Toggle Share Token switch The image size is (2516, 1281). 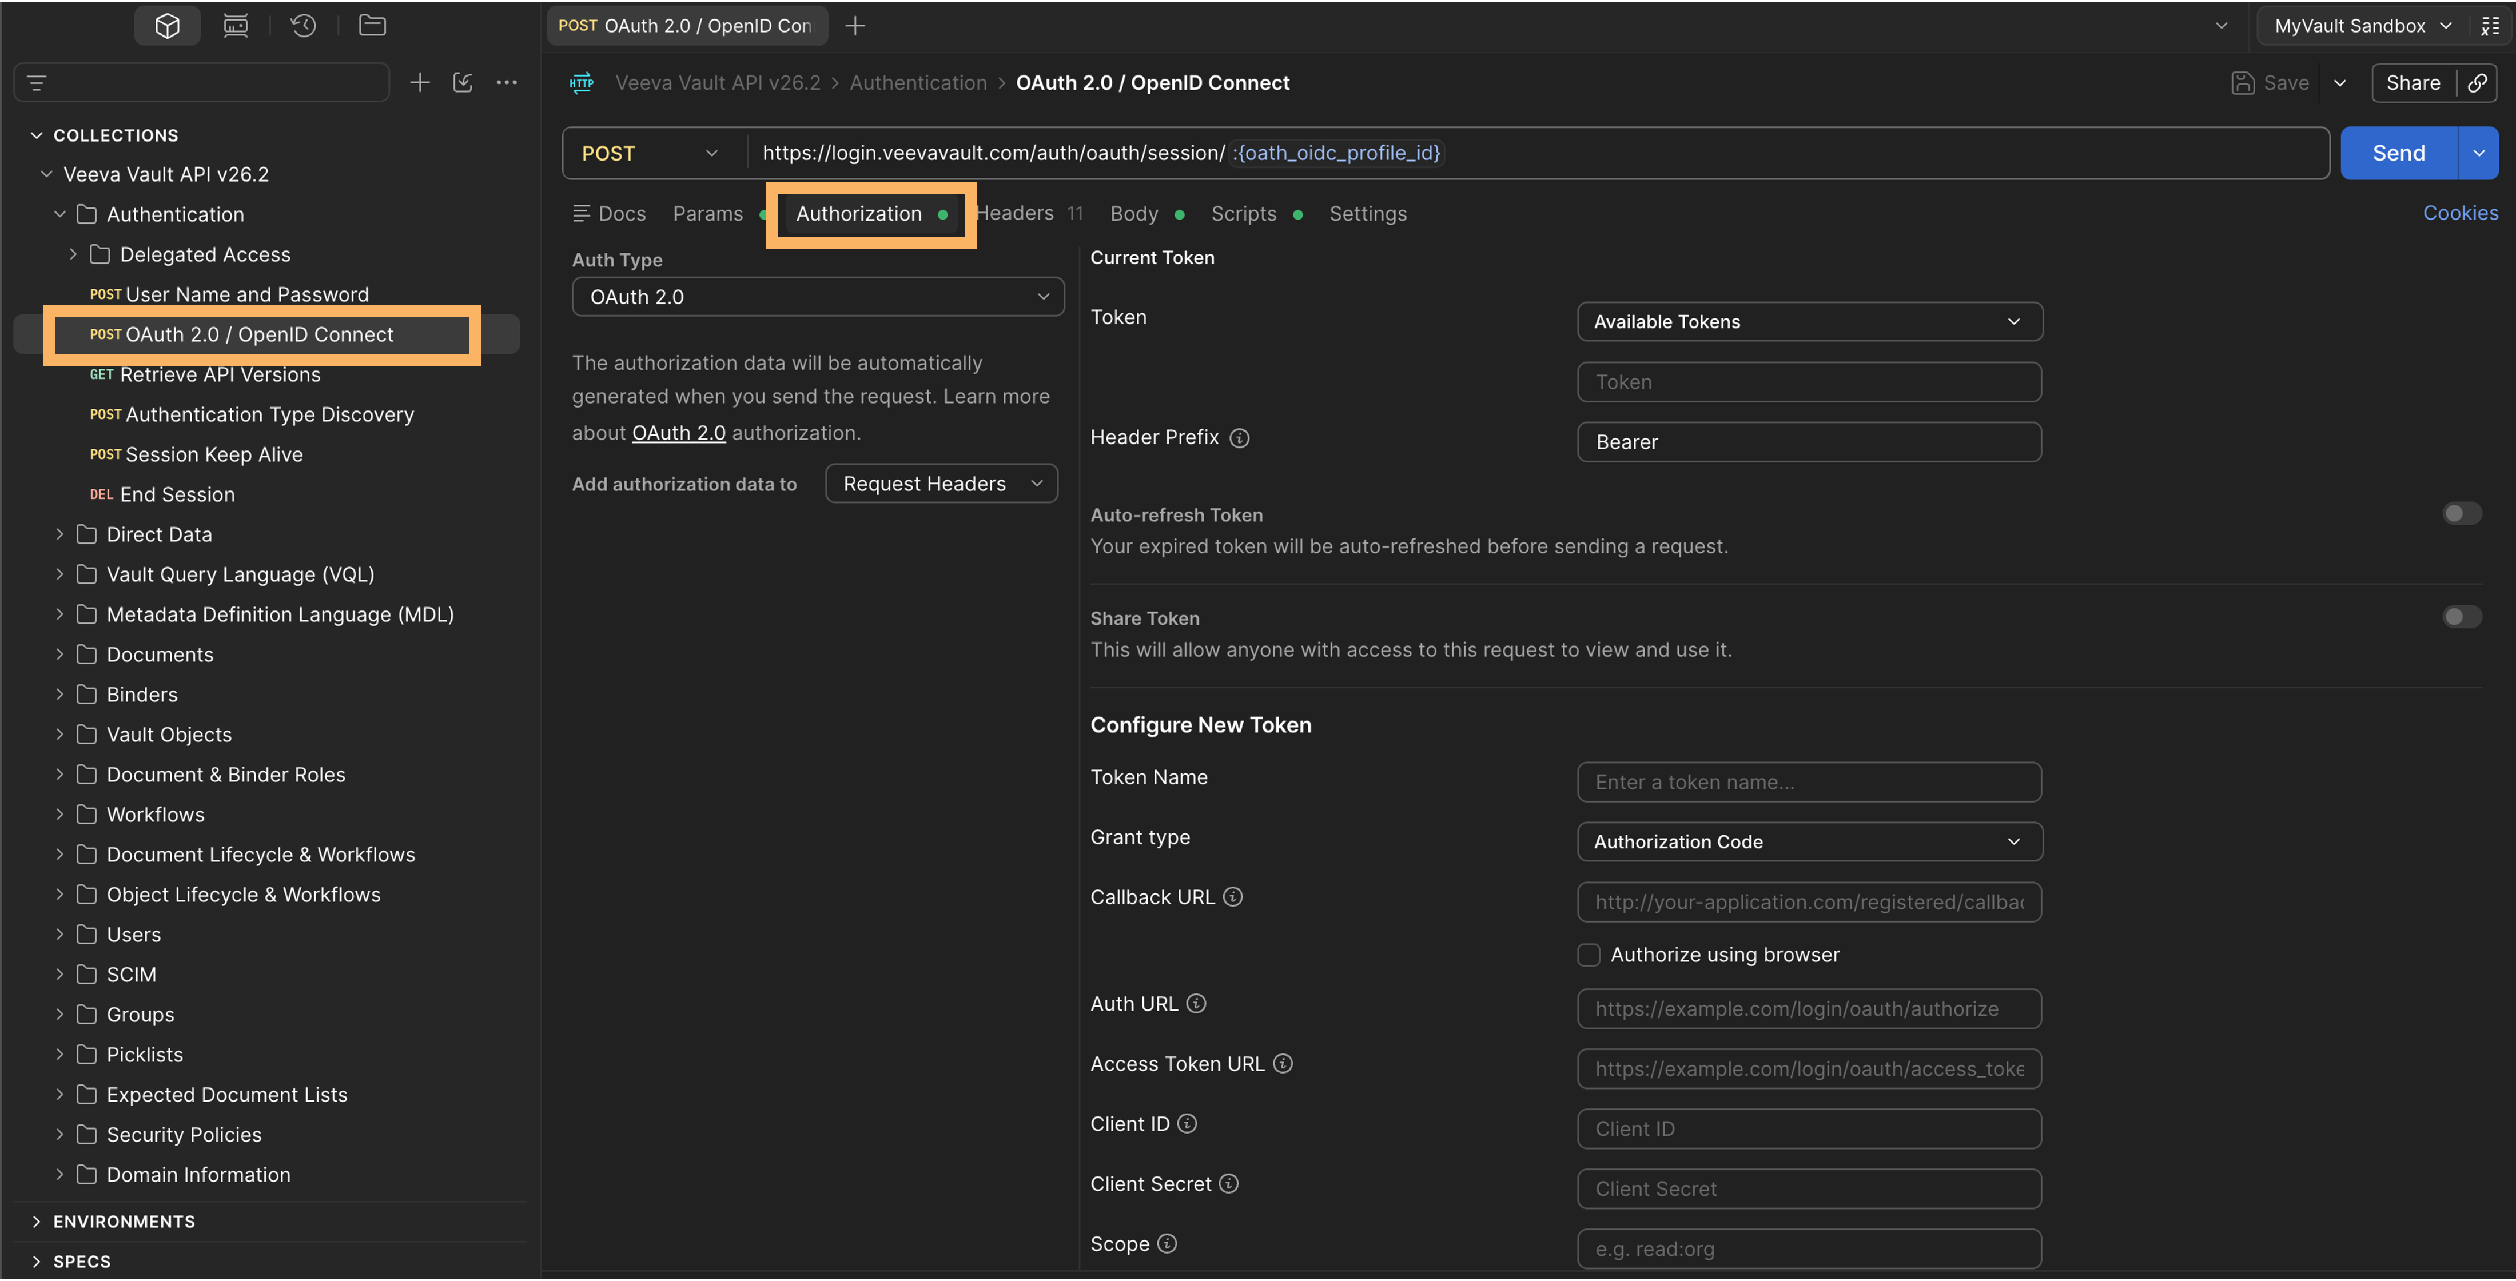click(x=2462, y=617)
